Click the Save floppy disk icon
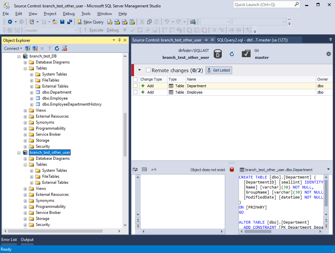Viewport: 335px width, 253px height. 62,22
